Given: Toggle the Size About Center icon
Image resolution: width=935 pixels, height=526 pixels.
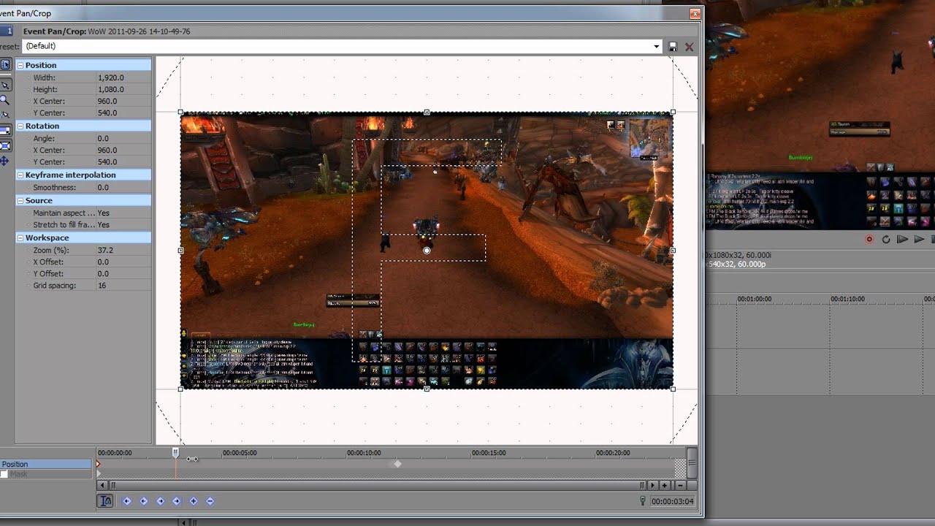Looking at the screenshot, I should coord(4,145).
